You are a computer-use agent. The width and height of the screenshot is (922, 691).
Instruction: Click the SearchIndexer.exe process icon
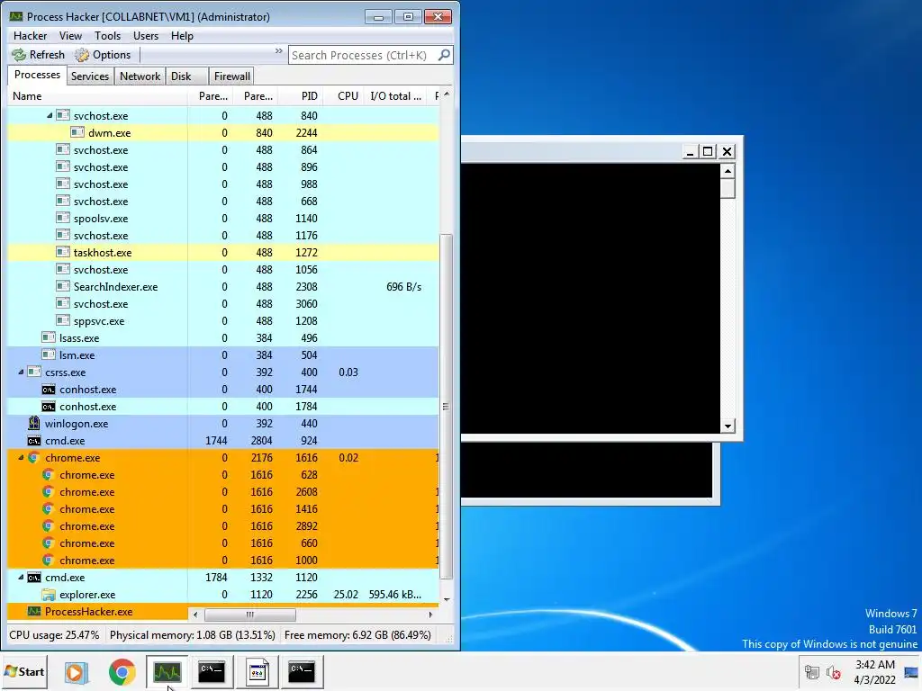[63, 287]
